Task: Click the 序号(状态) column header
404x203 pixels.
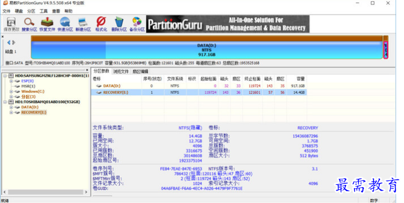Action: tap(153, 79)
